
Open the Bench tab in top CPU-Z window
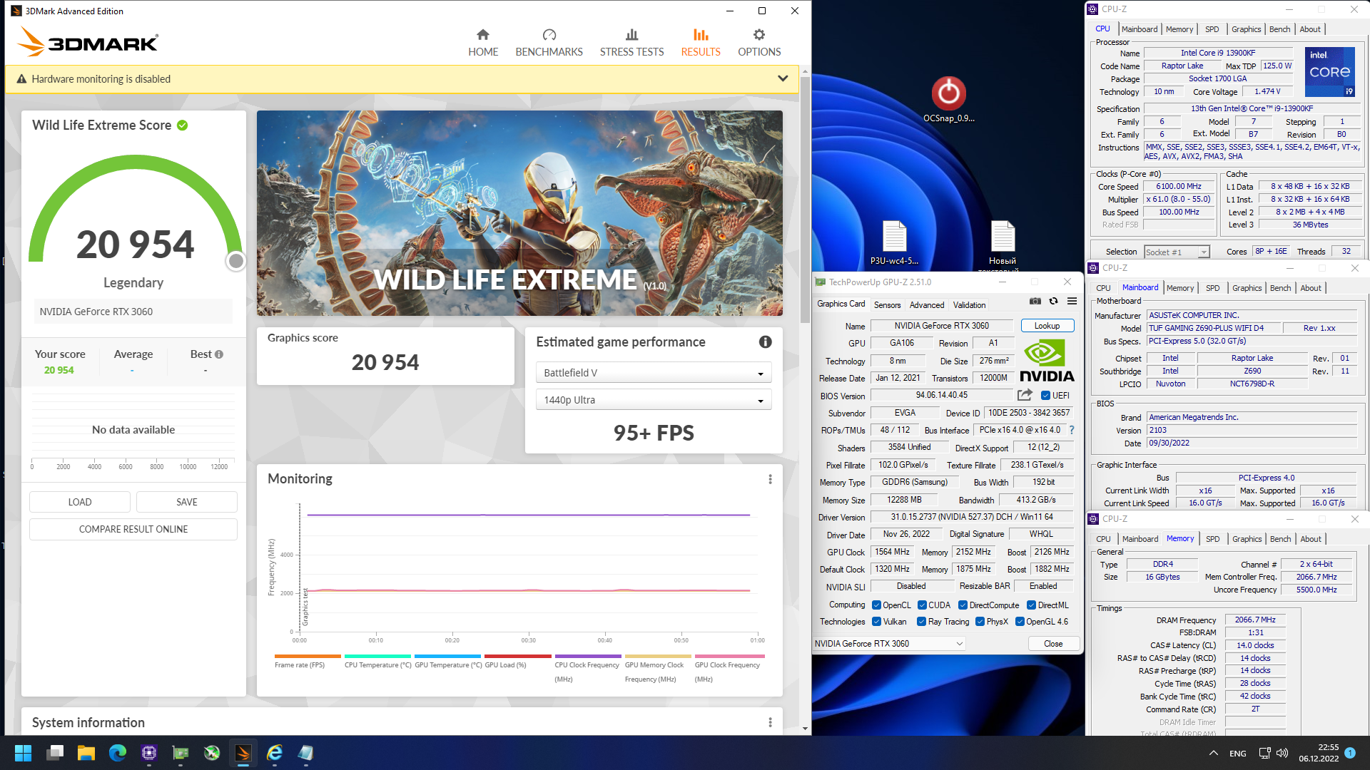coord(1279,29)
